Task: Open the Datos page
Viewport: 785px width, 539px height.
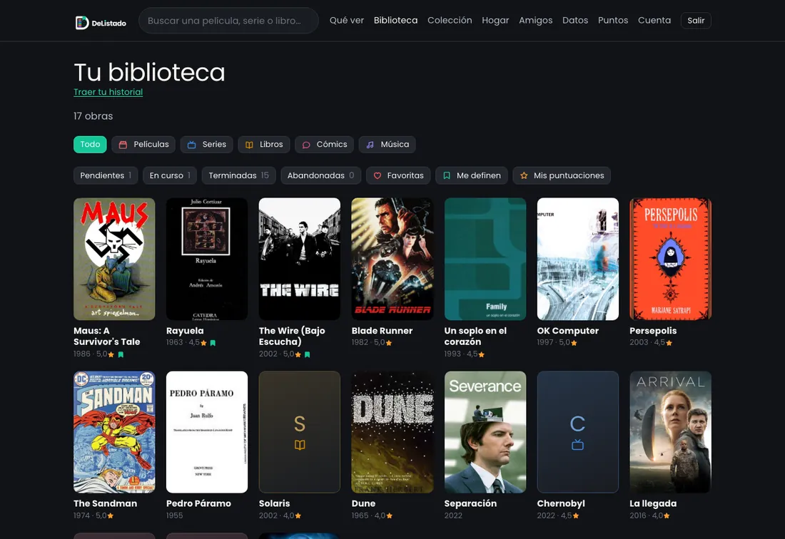Action: click(575, 21)
